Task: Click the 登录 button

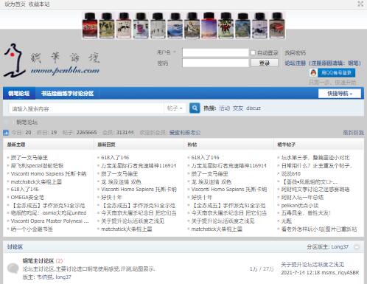Action: click(x=264, y=63)
